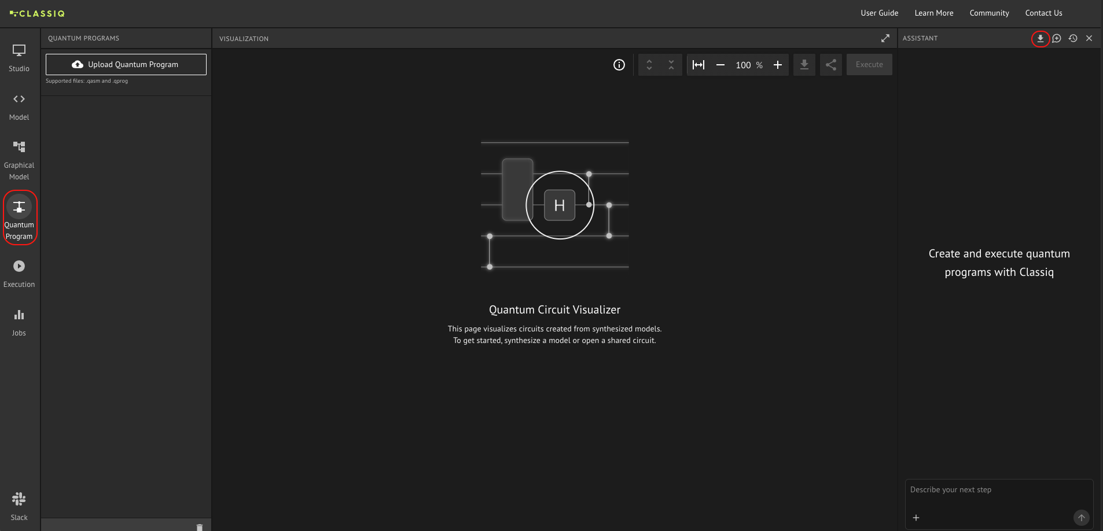Download the assistant conversation
The image size is (1103, 531).
click(x=1041, y=38)
